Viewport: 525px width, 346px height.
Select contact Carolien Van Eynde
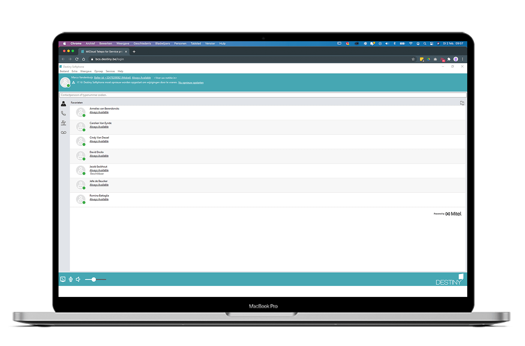tap(268, 127)
